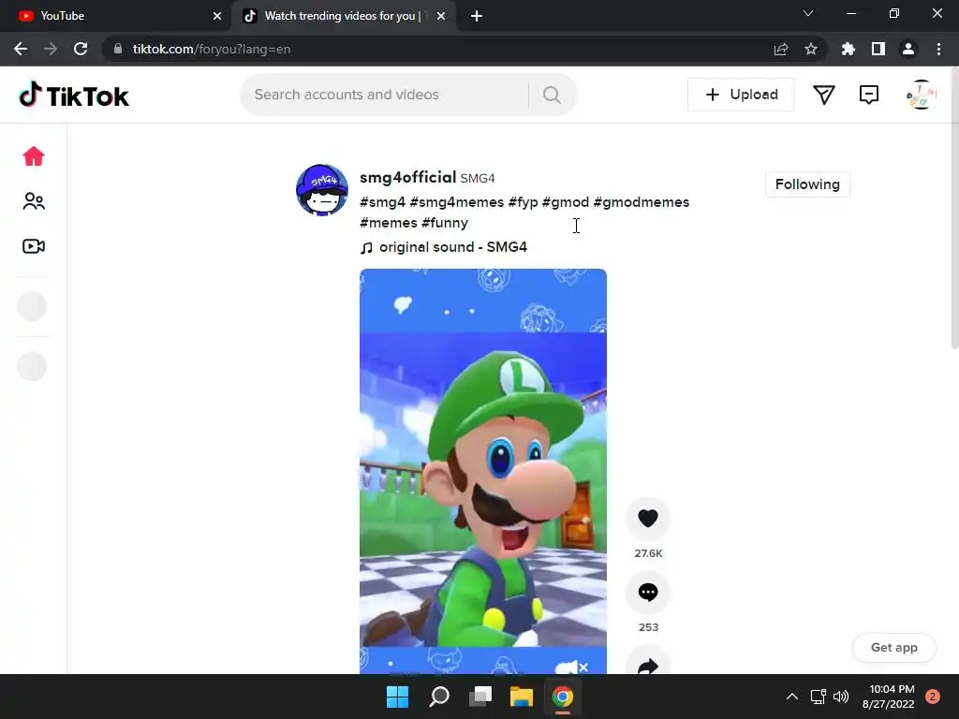Open the network status tray icon
The width and height of the screenshot is (959, 719).
point(818,697)
